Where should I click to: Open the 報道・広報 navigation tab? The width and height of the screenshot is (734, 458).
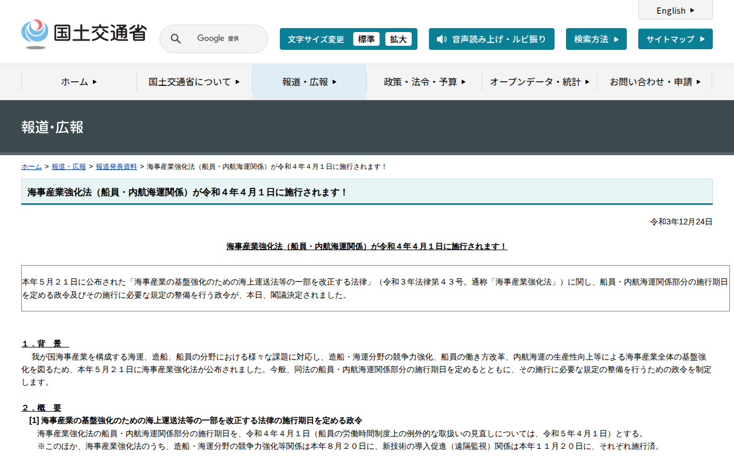(309, 82)
